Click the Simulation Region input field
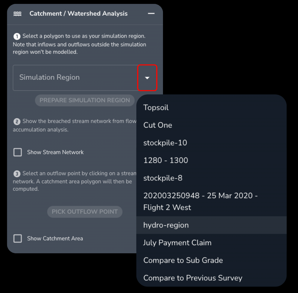The image size is (298, 293). point(75,78)
